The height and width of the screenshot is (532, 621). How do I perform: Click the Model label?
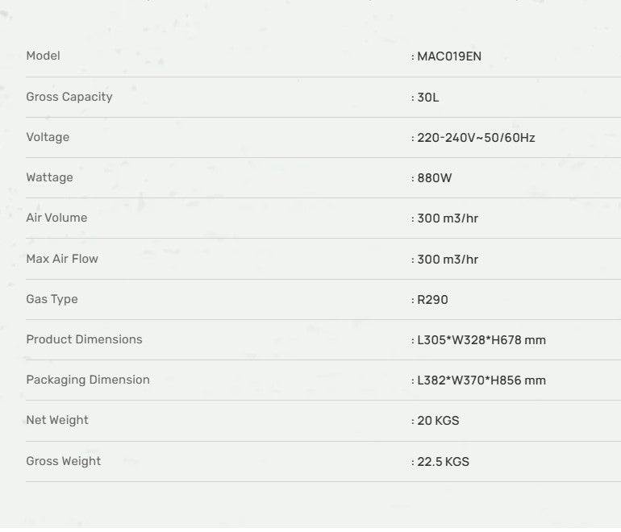[43, 56]
